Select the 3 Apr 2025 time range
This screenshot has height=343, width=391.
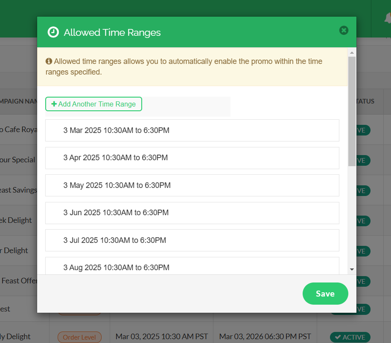click(x=192, y=158)
